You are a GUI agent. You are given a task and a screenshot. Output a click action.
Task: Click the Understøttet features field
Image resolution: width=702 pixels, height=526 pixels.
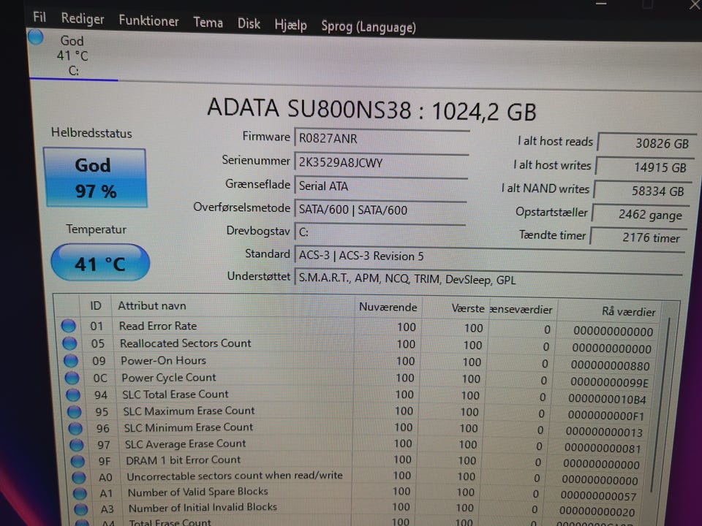488,280
